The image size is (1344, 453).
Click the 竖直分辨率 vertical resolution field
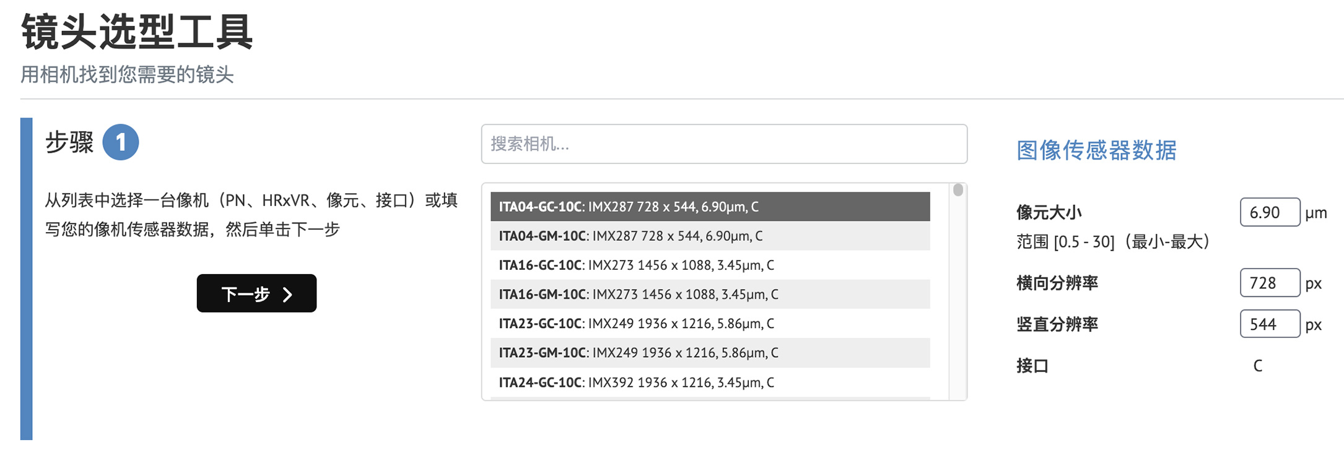(x=1269, y=324)
